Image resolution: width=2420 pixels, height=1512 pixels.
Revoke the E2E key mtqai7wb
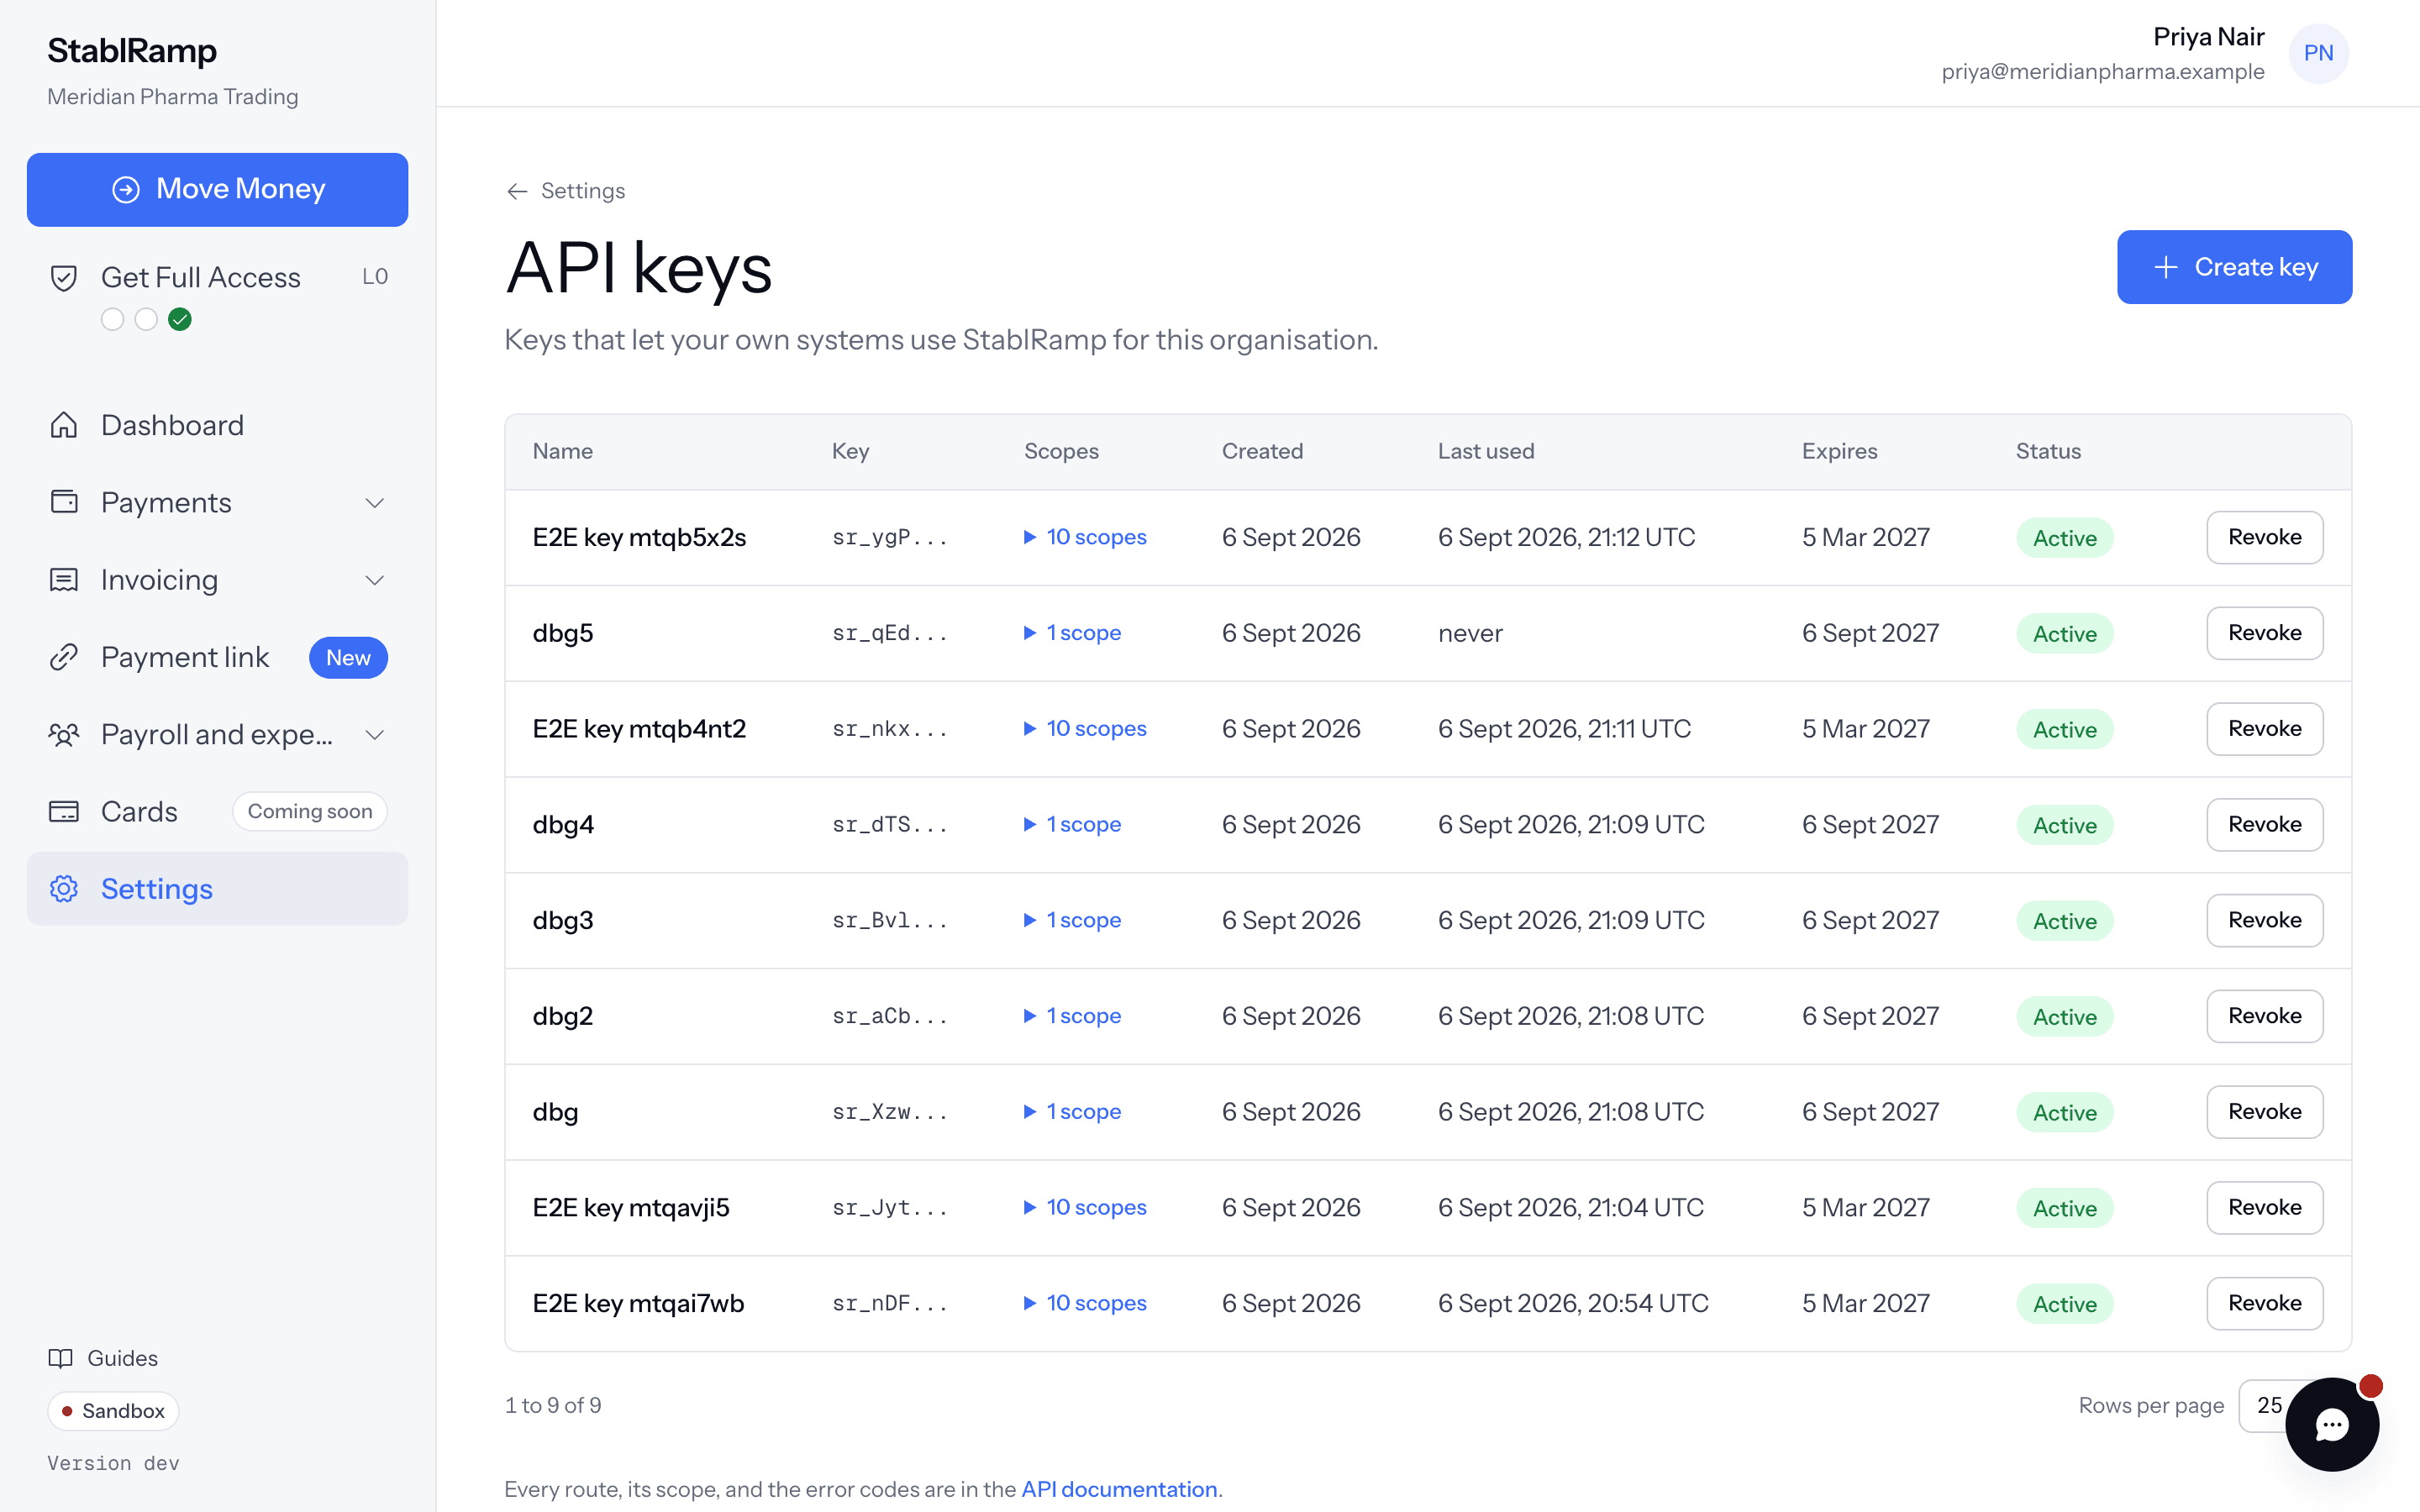[x=2264, y=1303]
